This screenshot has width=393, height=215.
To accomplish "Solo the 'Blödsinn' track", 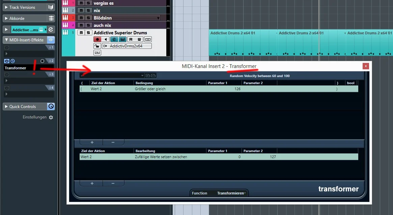I will point(88,18).
